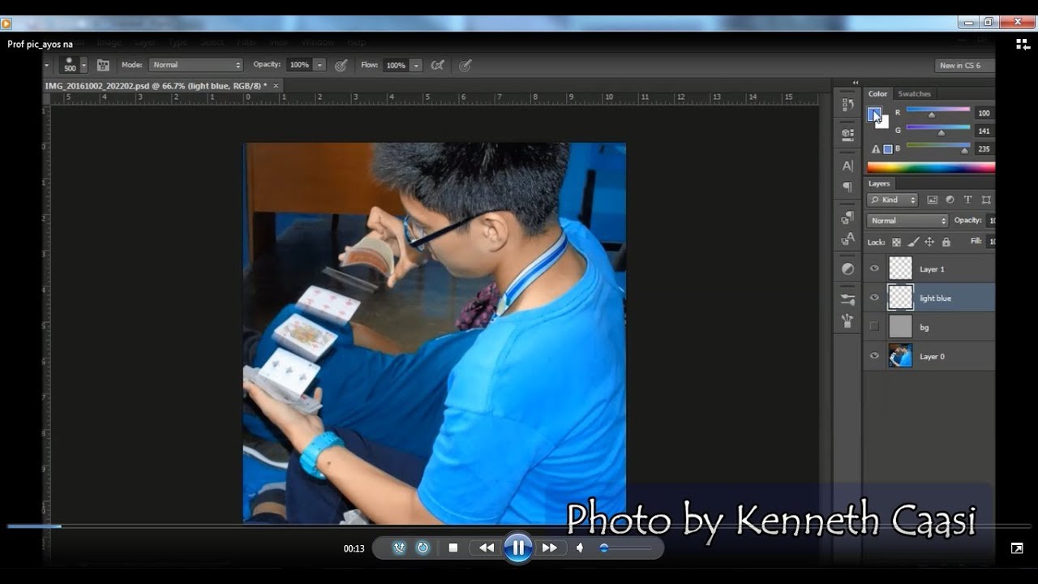Adjust the media player volume slider
This screenshot has width=1038, height=584.
pos(625,547)
